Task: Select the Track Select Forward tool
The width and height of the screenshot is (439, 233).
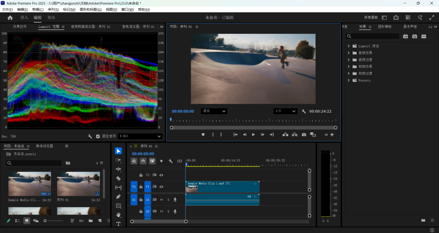Action: 118,160
